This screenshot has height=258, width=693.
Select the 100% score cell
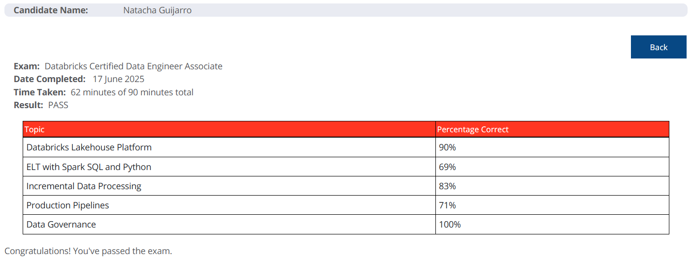[x=552, y=225]
